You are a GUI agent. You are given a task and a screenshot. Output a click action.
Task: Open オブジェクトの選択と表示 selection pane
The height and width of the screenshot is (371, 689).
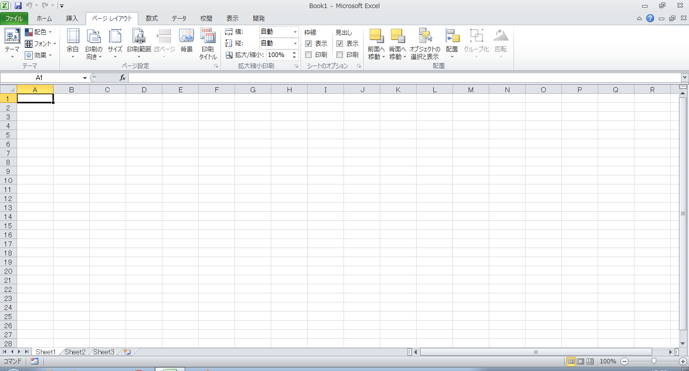click(425, 36)
